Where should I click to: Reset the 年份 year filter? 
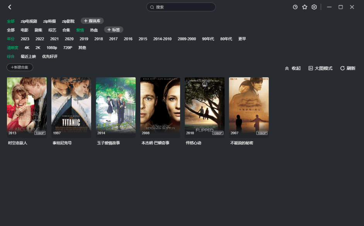pyautogui.click(x=11, y=39)
